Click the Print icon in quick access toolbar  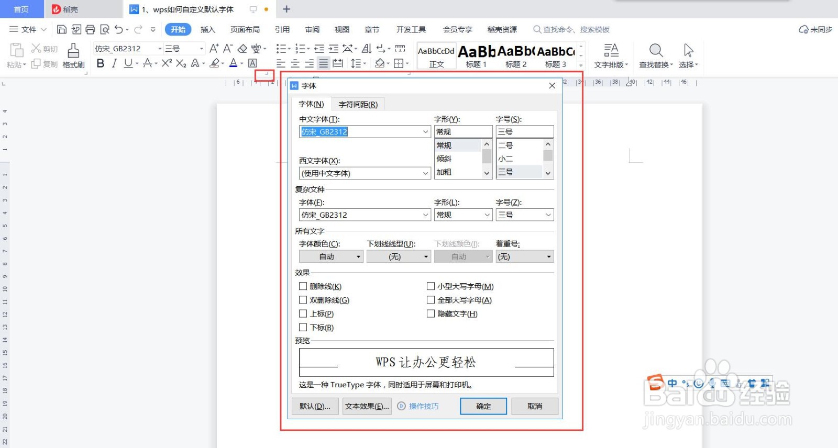pyautogui.click(x=90, y=29)
